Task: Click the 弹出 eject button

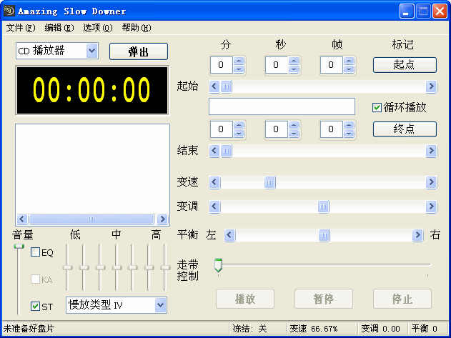Action: pos(139,51)
